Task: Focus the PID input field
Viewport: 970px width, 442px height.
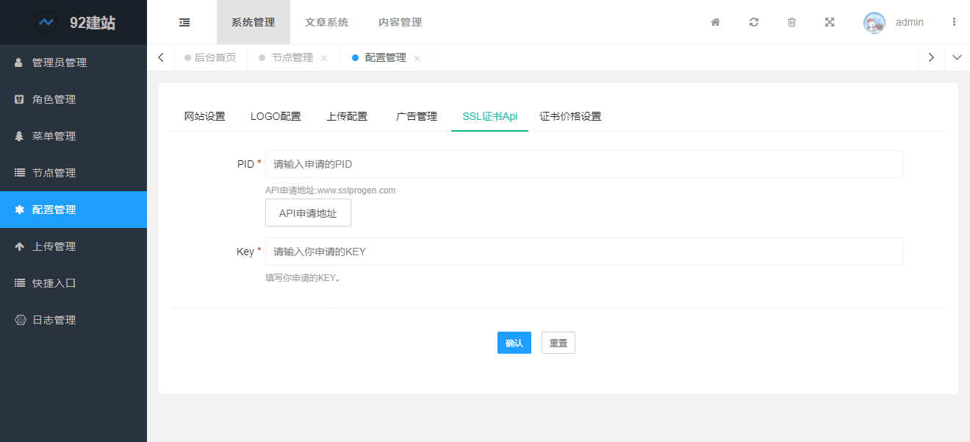Action: [x=584, y=164]
